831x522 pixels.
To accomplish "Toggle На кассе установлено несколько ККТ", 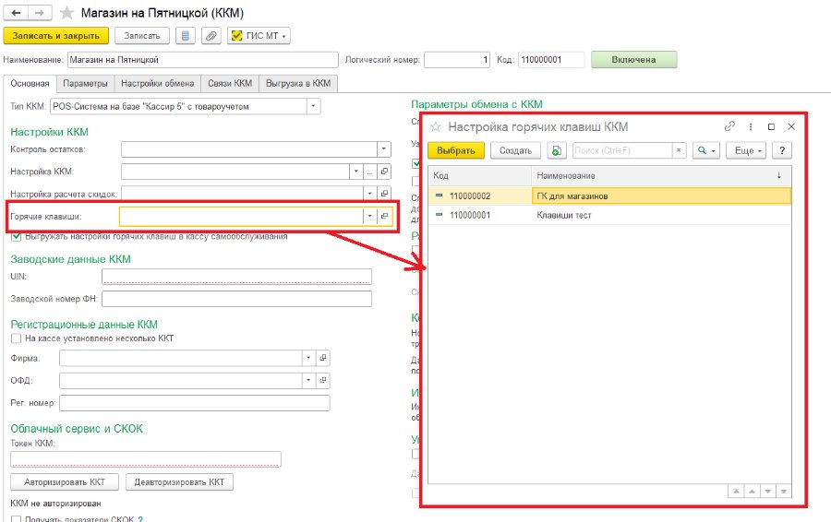I will [17, 338].
